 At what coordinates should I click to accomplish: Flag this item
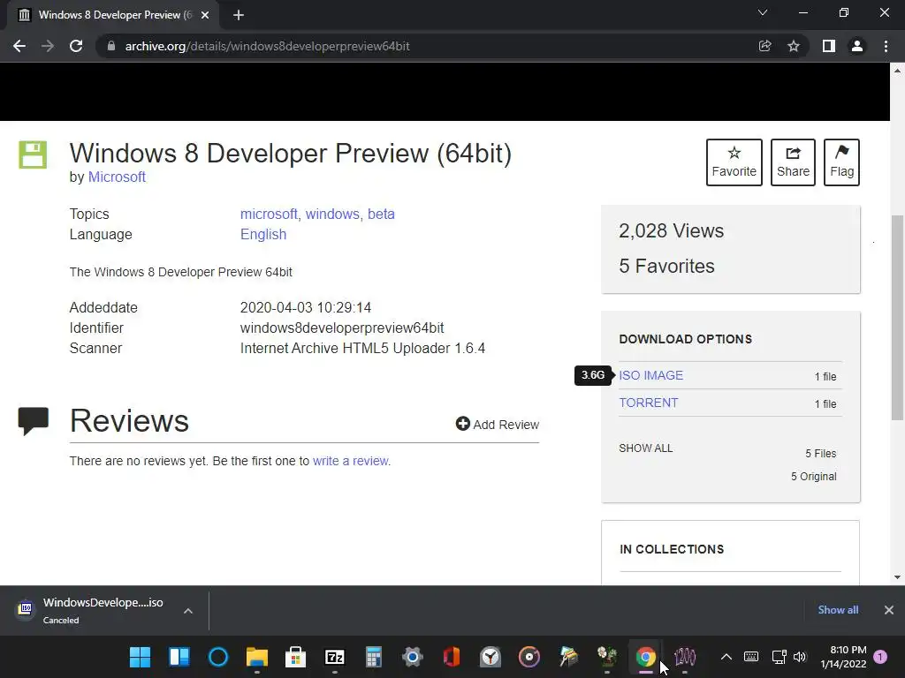[x=841, y=162]
